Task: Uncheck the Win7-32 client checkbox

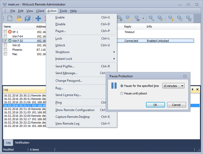Action: 5,41
